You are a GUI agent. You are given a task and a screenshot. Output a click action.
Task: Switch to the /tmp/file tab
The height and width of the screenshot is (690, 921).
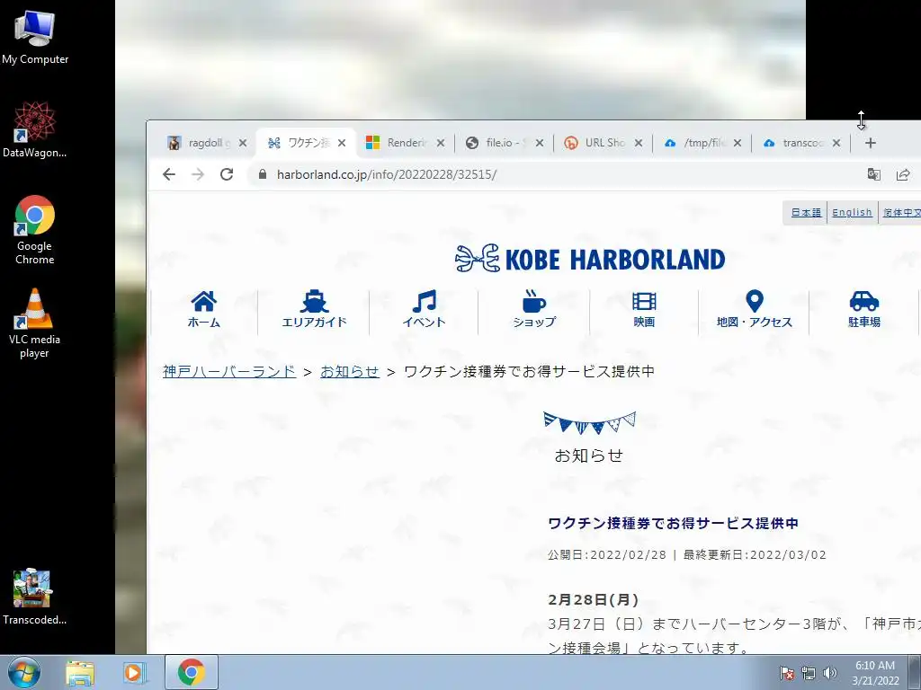702,143
